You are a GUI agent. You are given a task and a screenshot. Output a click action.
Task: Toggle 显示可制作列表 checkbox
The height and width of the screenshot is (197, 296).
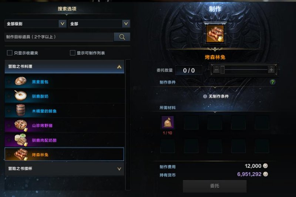(x=73, y=53)
